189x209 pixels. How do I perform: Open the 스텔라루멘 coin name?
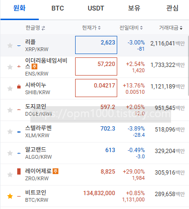point(38,128)
